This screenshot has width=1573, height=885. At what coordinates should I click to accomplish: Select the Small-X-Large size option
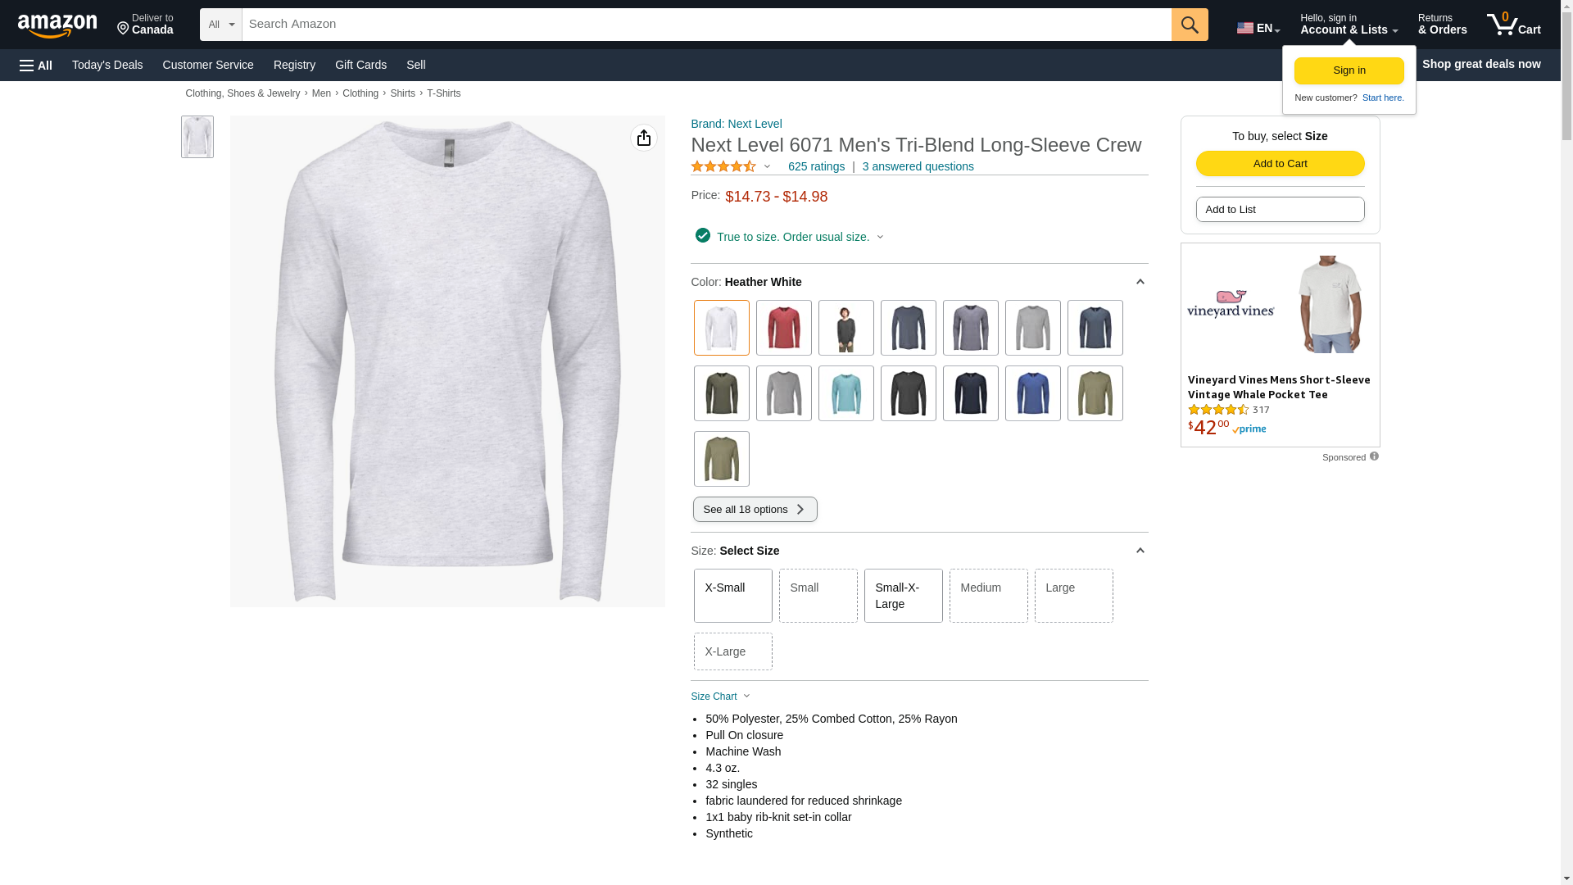coord(903,596)
